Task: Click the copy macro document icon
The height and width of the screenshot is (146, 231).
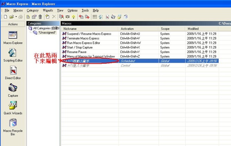Action: point(28,17)
